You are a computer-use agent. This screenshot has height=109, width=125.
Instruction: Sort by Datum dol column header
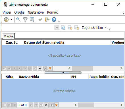click(32, 42)
